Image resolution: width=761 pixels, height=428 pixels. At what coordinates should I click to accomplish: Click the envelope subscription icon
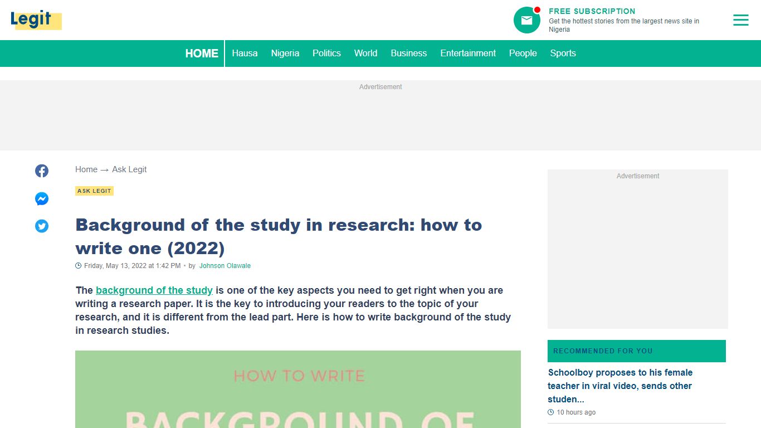pos(526,20)
